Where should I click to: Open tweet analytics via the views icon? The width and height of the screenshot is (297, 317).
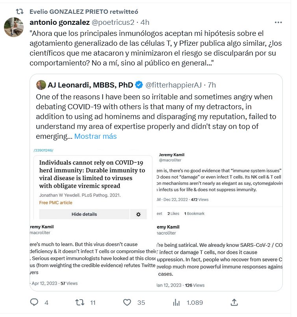pyautogui.click(x=176, y=302)
